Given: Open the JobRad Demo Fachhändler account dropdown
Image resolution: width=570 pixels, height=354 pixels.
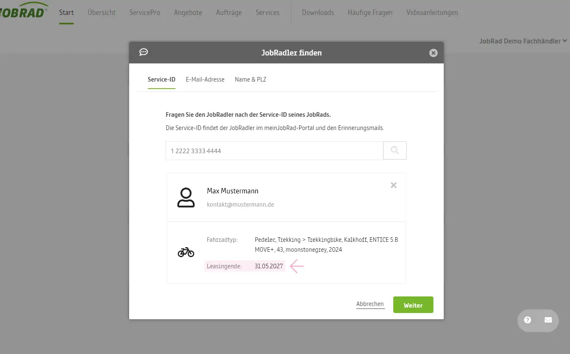Looking at the screenshot, I should pyautogui.click(x=523, y=41).
